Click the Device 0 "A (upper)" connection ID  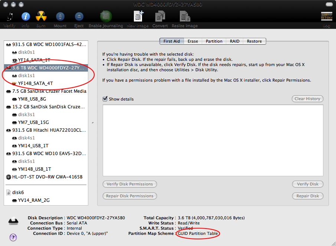pos(87,233)
